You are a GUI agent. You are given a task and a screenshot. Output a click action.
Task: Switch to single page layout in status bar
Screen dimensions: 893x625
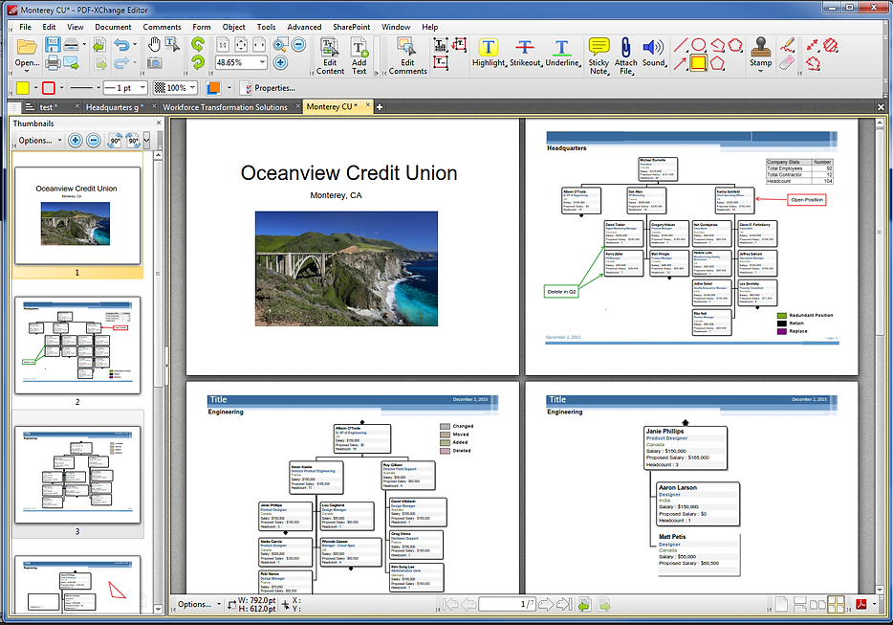click(779, 605)
